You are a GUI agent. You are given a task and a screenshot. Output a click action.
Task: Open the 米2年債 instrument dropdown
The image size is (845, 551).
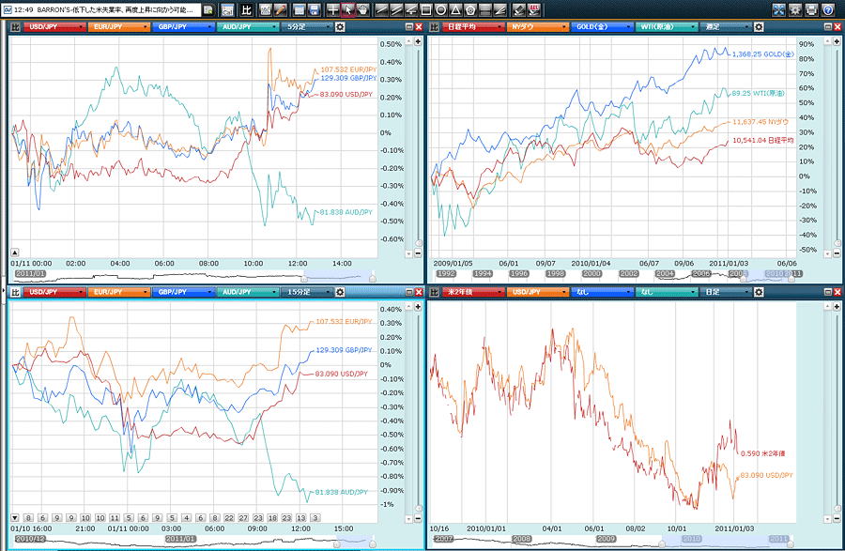469,292
